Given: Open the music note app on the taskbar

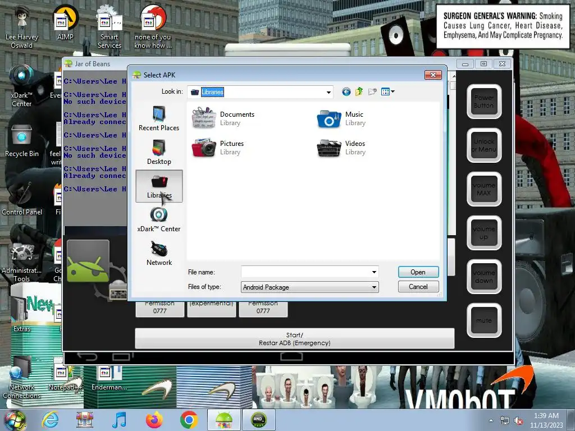Looking at the screenshot, I should [x=119, y=420].
